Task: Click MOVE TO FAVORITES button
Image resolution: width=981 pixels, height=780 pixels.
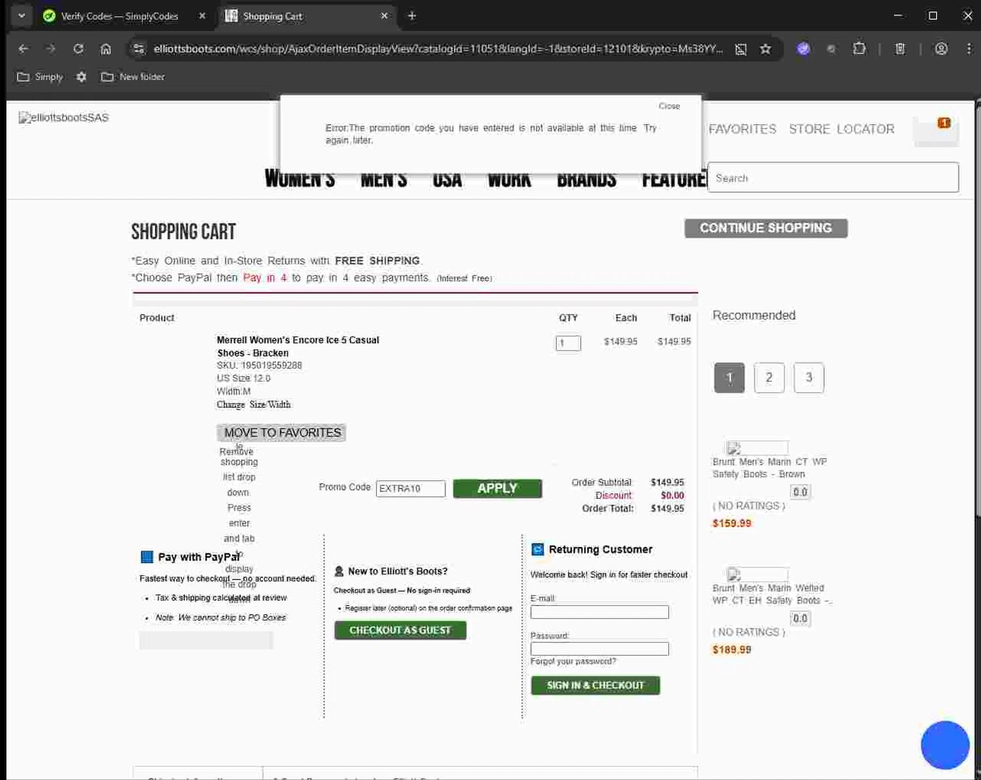Action: [282, 433]
